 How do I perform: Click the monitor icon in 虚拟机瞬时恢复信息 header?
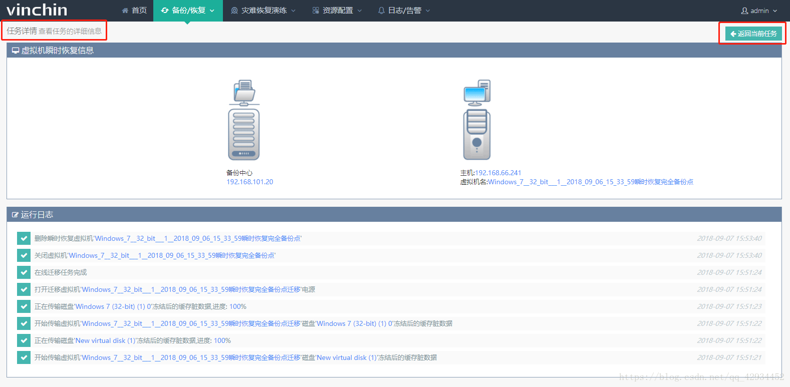pos(16,51)
